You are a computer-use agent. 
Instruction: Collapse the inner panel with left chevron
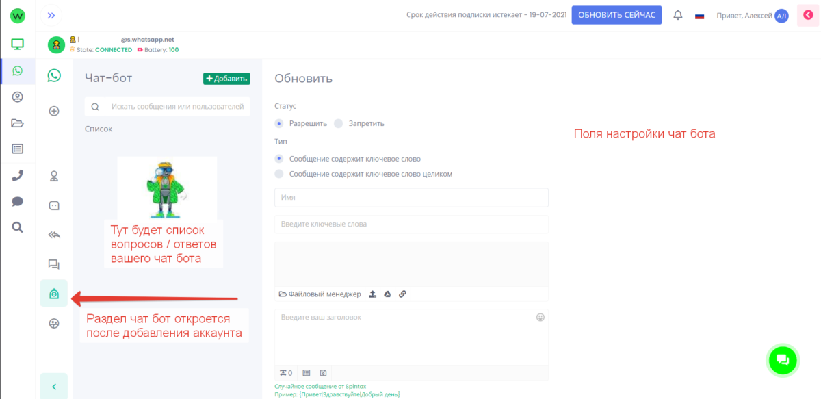[x=54, y=387]
